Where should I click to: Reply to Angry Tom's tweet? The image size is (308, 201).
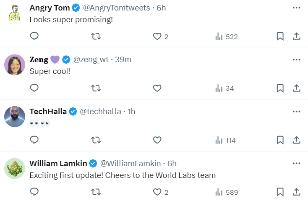(34, 37)
